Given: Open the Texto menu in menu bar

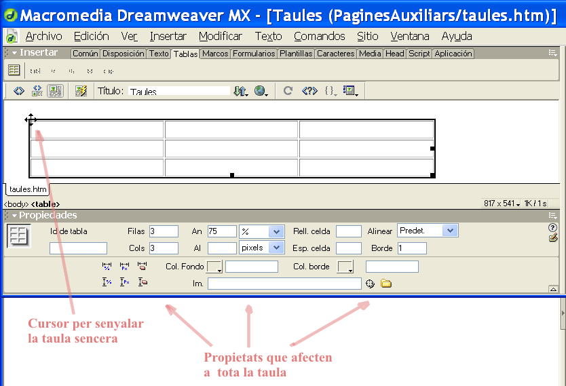Looking at the screenshot, I should click(268, 36).
